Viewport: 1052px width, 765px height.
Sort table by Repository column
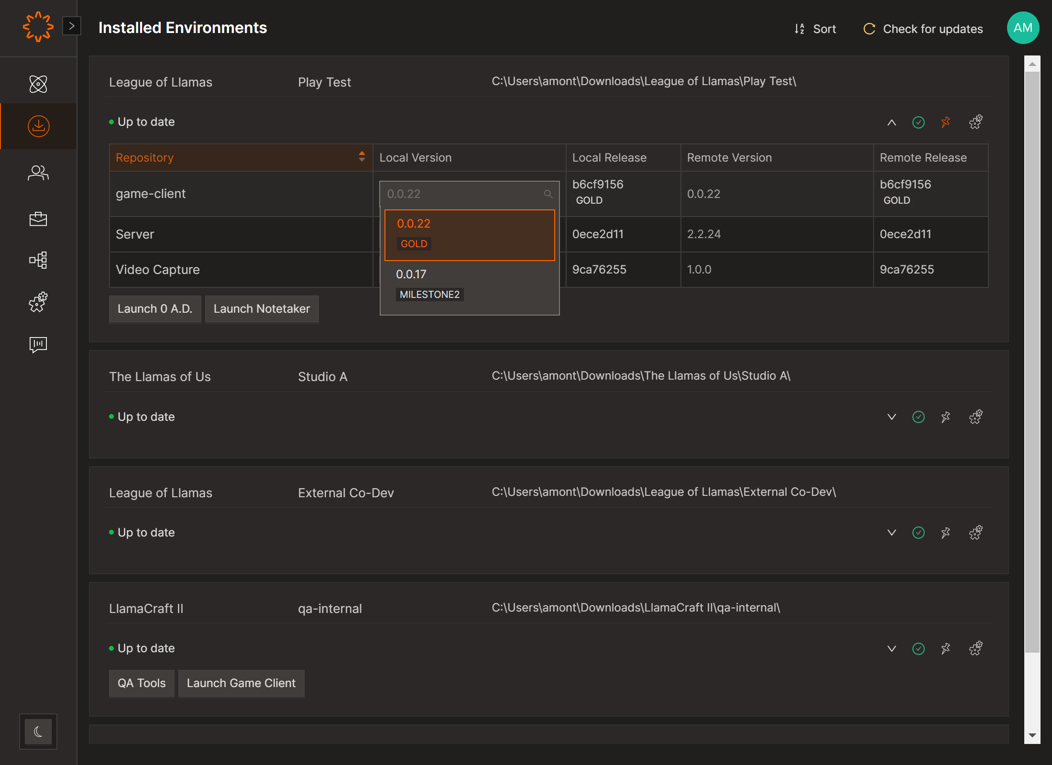(x=241, y=157)
